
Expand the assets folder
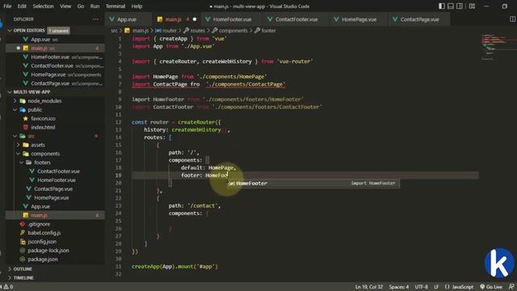(38, 145)
